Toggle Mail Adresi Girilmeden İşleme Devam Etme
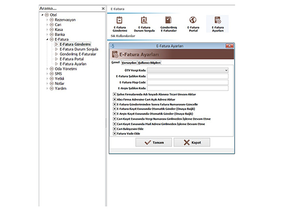Viewport: 283px width, 211px height. click(114, 124)
